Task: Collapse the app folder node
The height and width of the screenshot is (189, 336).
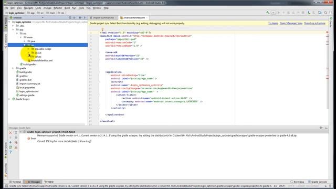Action: (13, 29)
